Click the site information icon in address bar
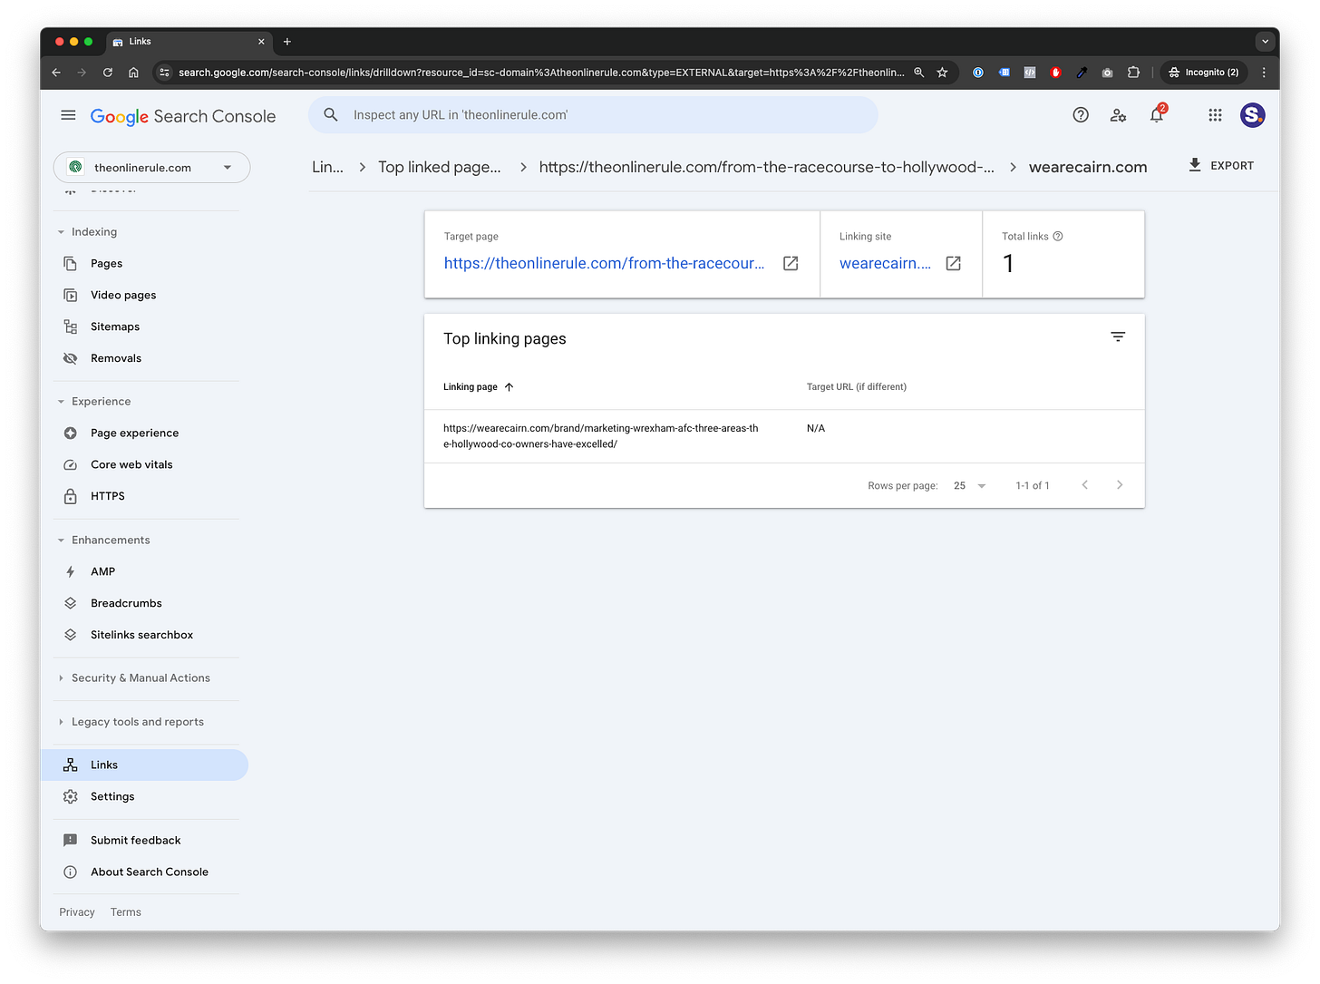The height and width of the screenshot is (984, 1320). [x=164, y=73]
